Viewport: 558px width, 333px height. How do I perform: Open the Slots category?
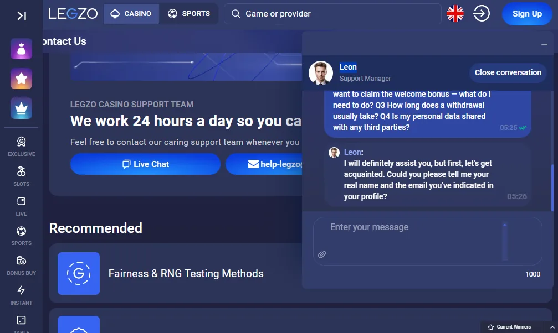point(22,176)
